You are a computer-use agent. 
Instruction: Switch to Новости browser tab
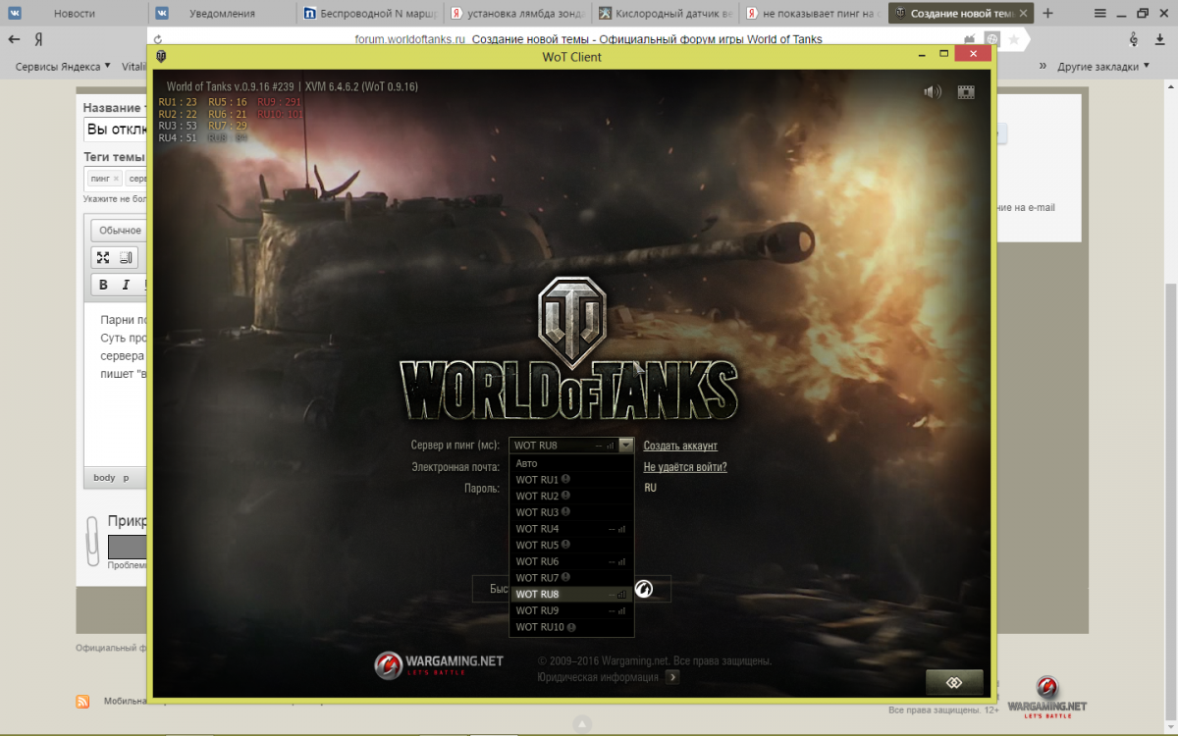coord(75,14)
